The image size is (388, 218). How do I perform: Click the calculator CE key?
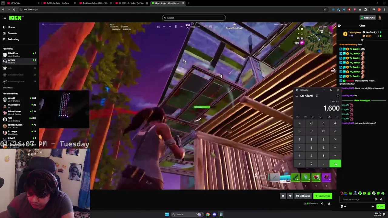pyautogui.click(x=311, y=123)
